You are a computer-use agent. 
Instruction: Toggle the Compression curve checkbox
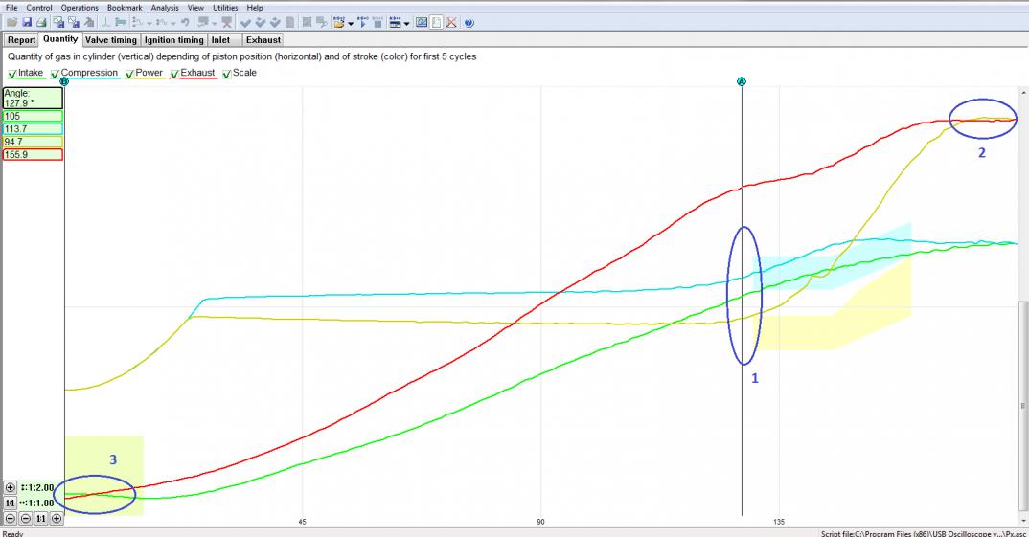(x=55, y=74)
